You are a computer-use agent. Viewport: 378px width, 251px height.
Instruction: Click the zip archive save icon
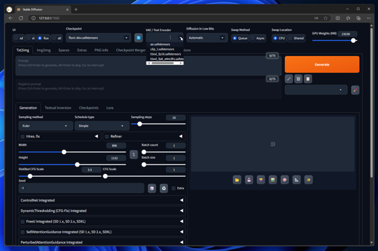261,179
